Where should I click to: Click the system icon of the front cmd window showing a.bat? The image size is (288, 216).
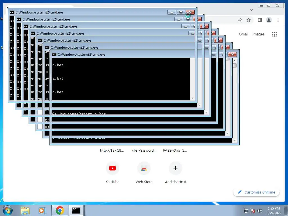54,55
